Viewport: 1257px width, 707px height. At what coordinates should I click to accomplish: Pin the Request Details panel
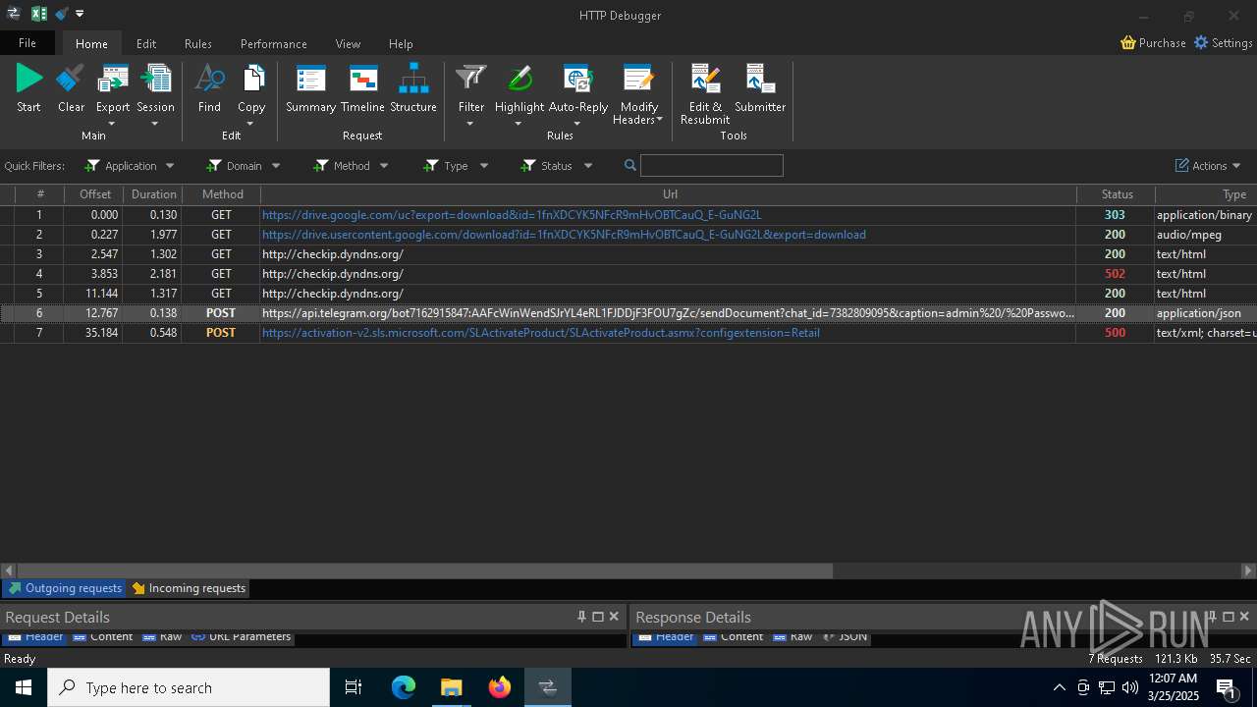click(581, 617)
